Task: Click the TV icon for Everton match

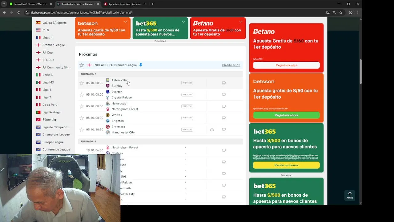Action: pos(224,95)
